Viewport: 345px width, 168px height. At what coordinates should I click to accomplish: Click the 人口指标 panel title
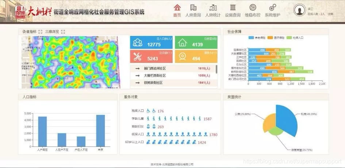[30, 97]
